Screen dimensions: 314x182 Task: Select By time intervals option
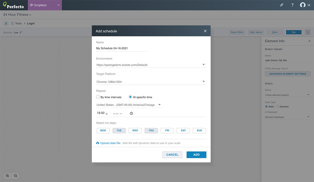click(98, 97)
